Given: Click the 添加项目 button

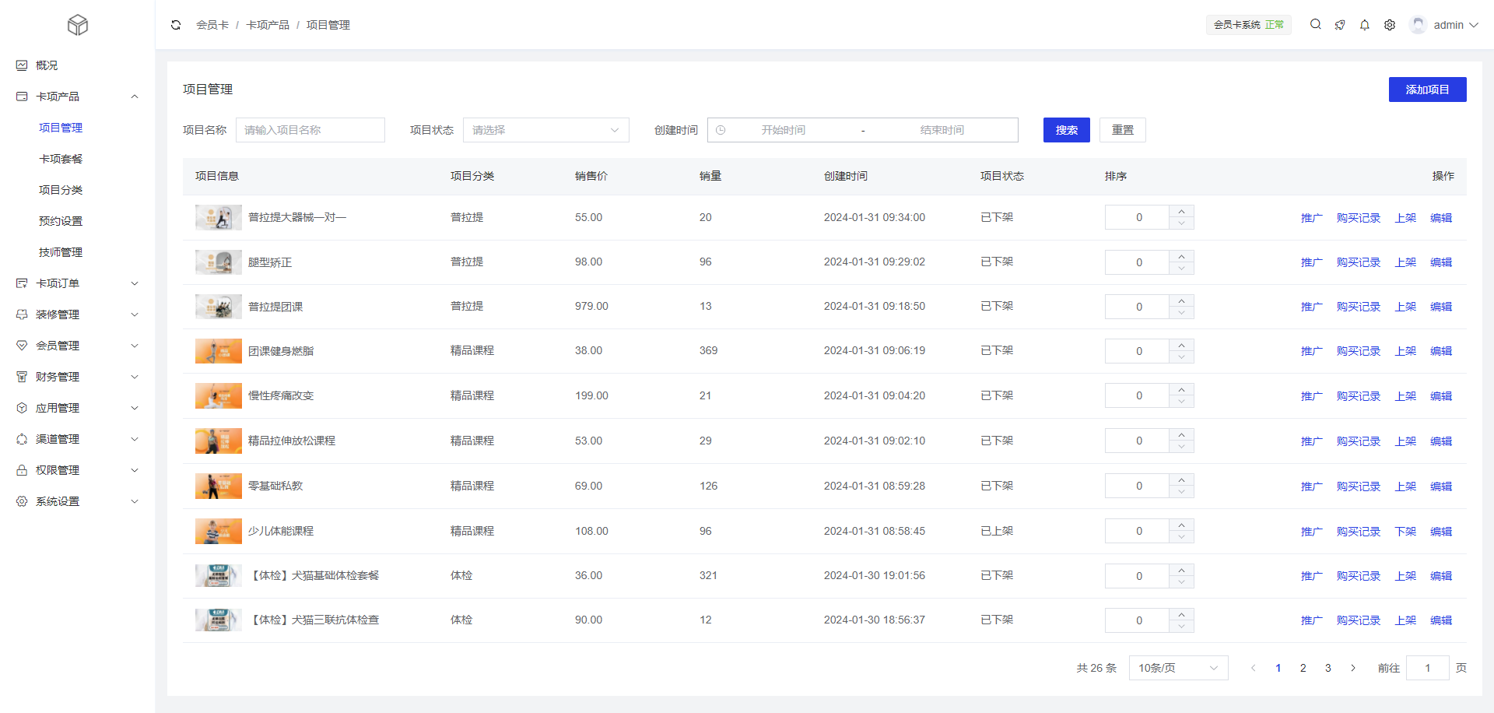Looking at the screenshot, I should click(1427, 90).
